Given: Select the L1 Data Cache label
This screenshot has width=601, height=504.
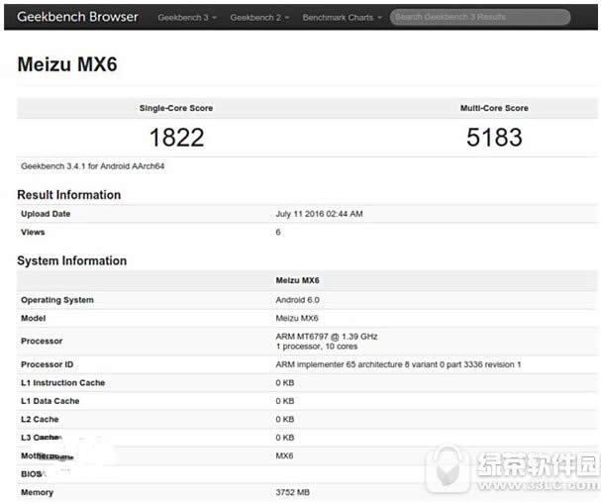Looking at the screenshot, I should coord(50,401).
